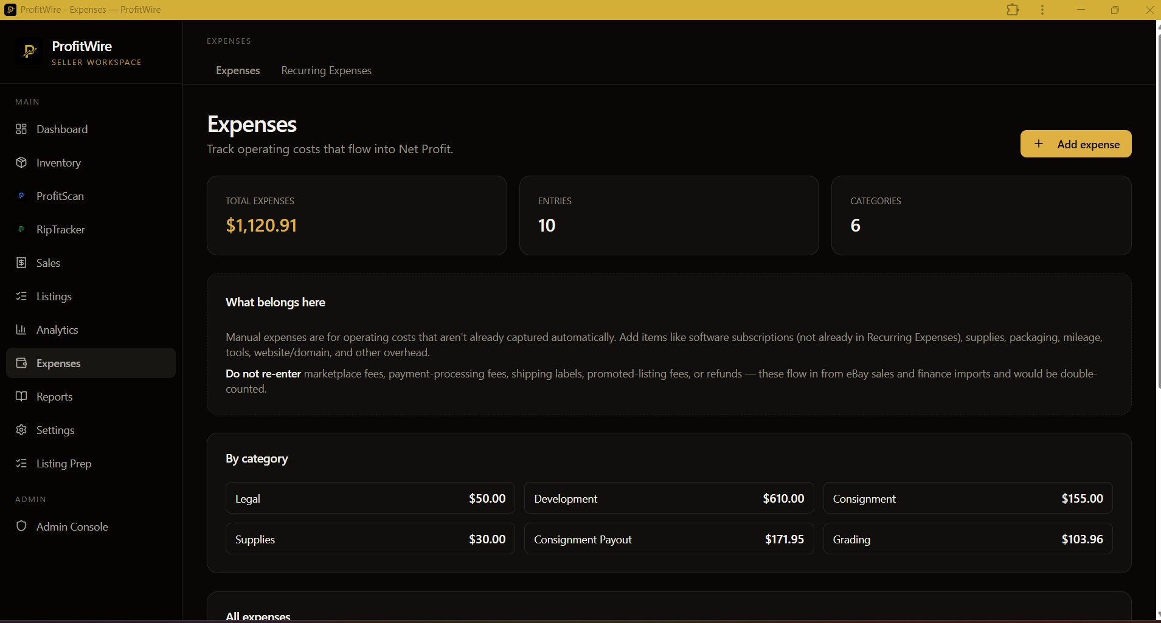Click the Total Expenses $1,120.91 value

click(262, 225)
